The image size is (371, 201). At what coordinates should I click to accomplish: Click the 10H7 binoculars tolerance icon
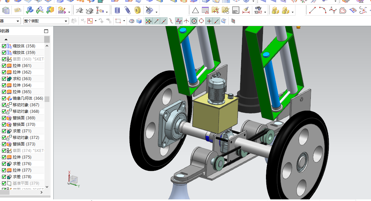(x=258, y=10)
